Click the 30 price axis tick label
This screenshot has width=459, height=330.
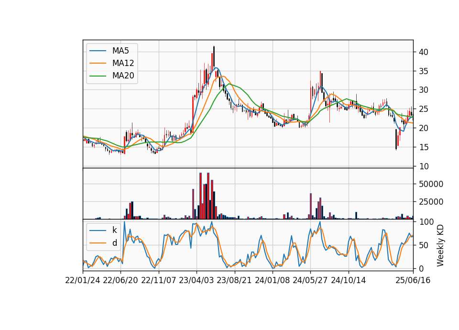pyautogui.click(x=424, y=90)
